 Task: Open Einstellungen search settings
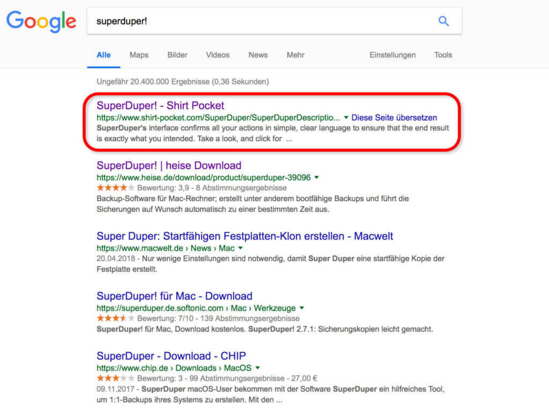[392, 55]
